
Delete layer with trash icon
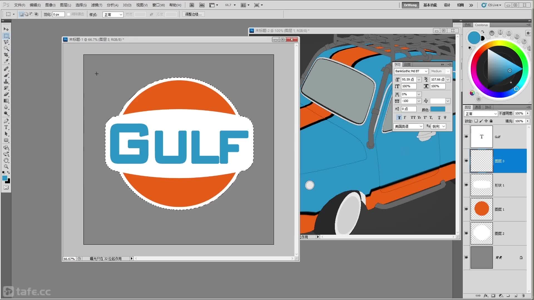click(x=523, y=296)
